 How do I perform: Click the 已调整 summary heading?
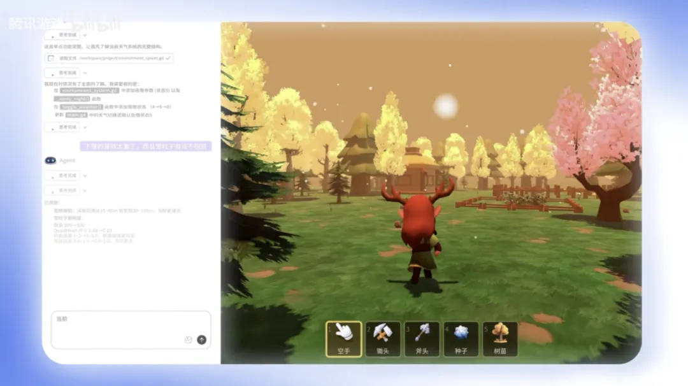[x=52, y=203]
